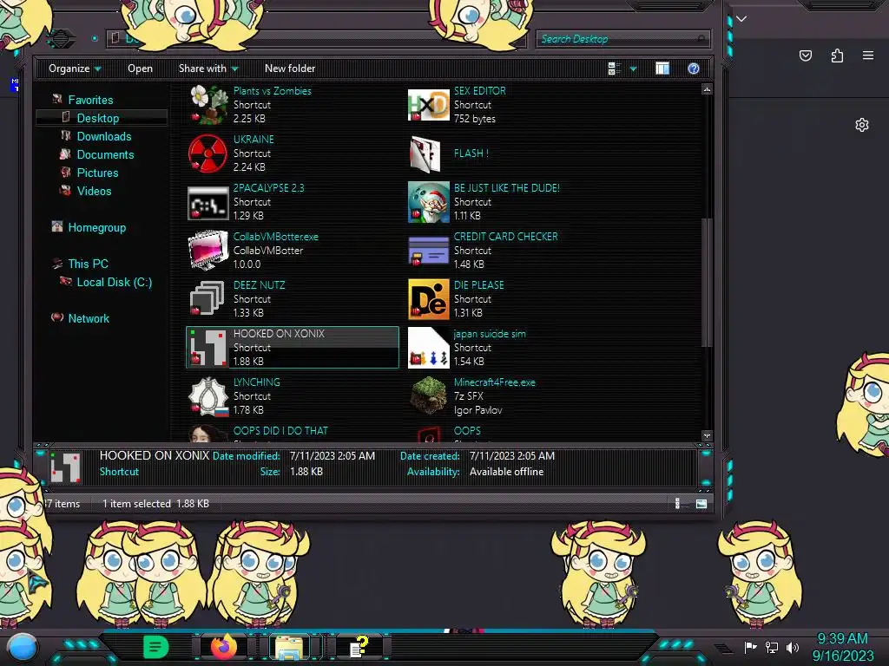Click the Search Desktop input field
Screen dimensions: 889x666
[622, 39]
